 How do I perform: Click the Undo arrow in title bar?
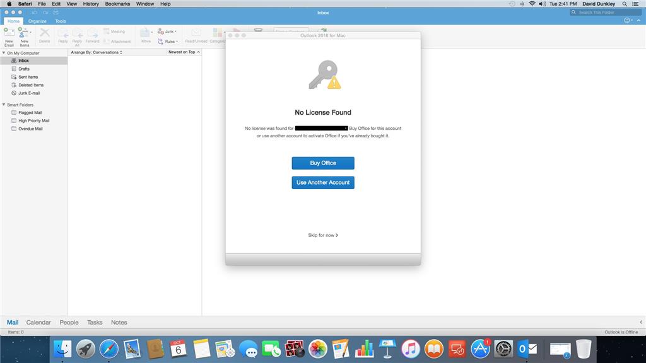pyautogui.click(x=35, y=13)
